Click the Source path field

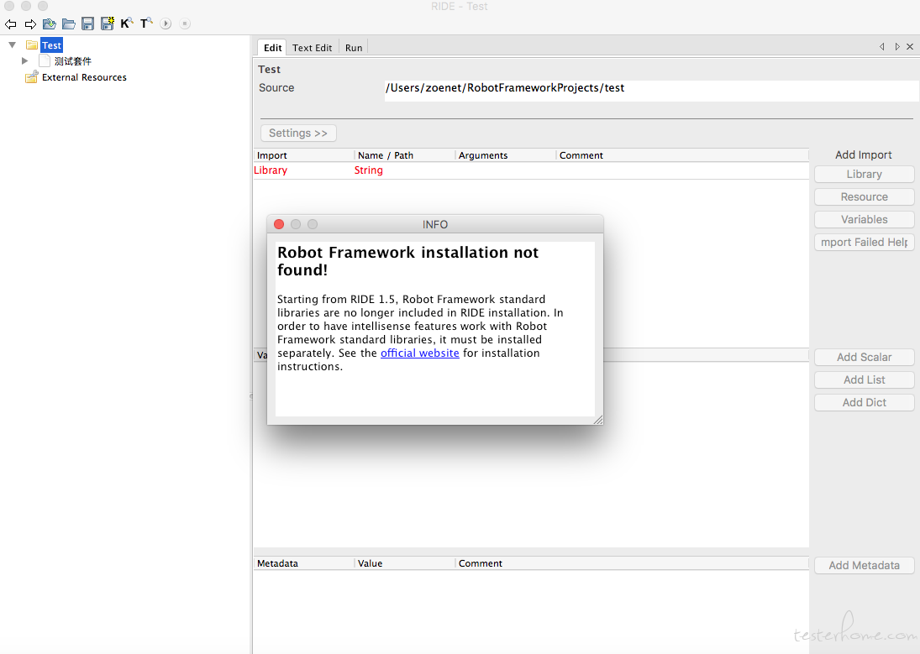pyautogui.click(x=651, y=91)
